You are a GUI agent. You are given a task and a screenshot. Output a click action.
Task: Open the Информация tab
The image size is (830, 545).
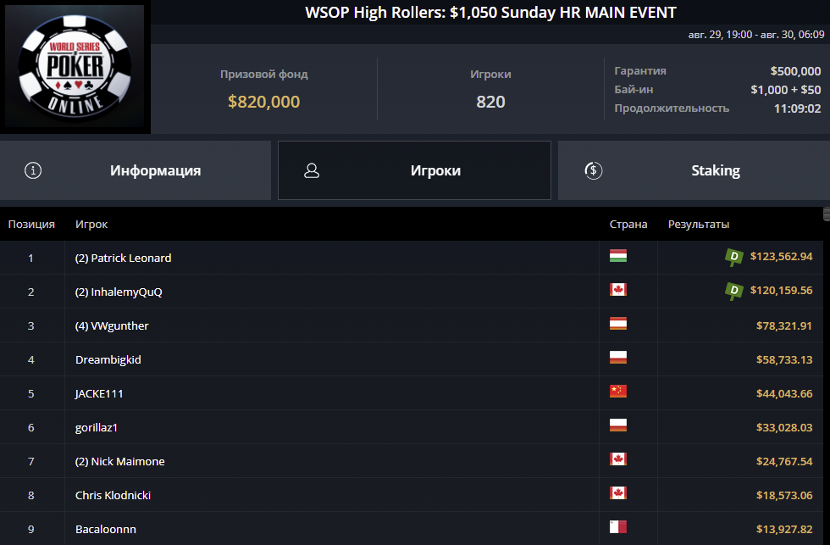(x=136, y=170)
